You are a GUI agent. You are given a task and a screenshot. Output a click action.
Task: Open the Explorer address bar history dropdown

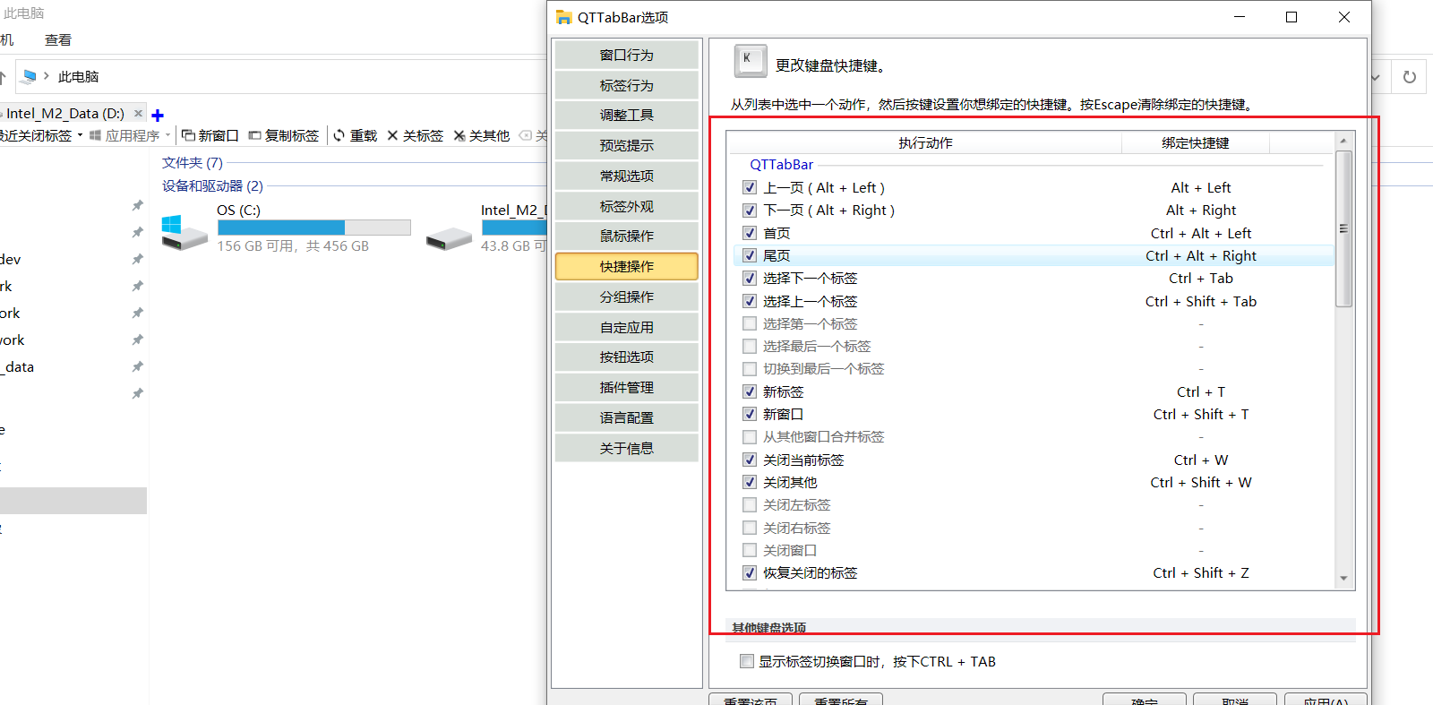1376,77
